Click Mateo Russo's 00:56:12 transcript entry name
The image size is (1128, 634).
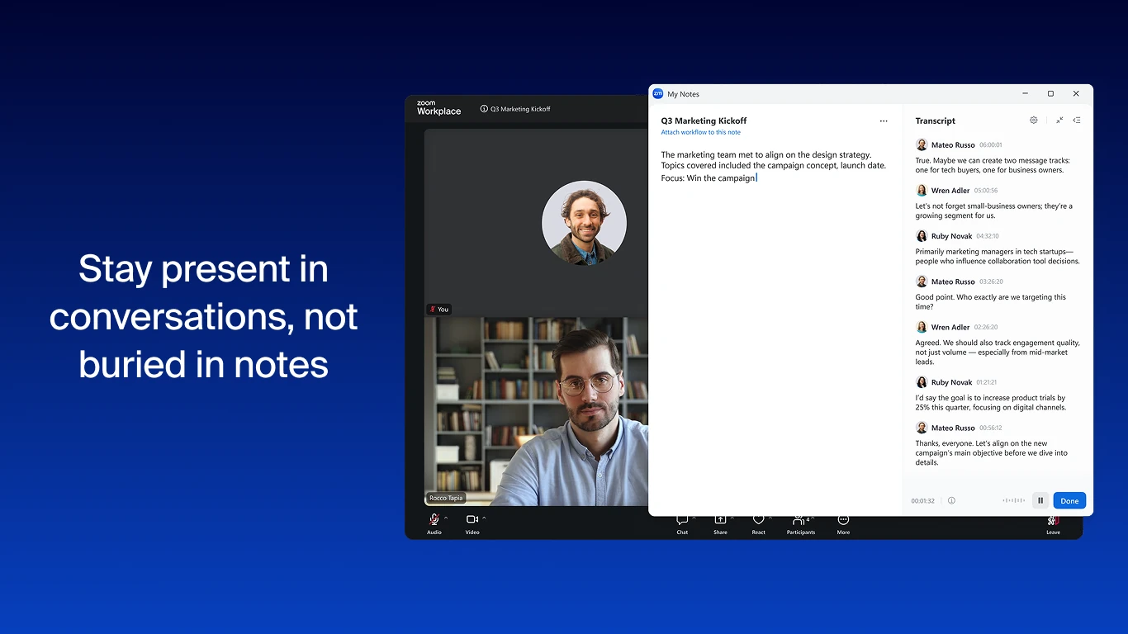pos(953,428)
